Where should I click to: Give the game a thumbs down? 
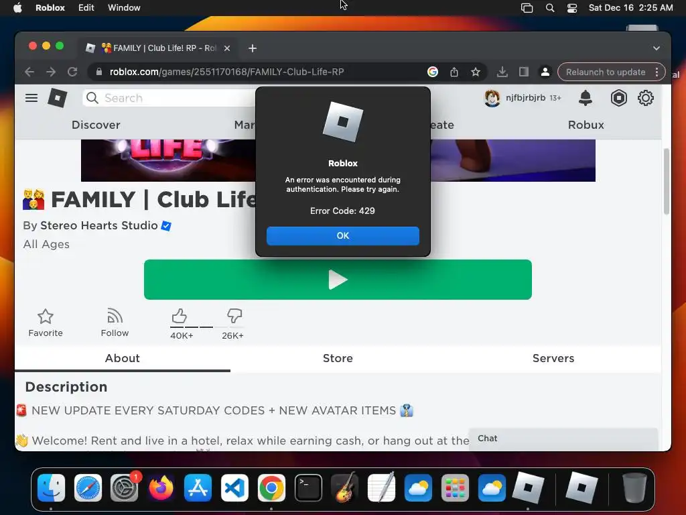tap(234, 316)
